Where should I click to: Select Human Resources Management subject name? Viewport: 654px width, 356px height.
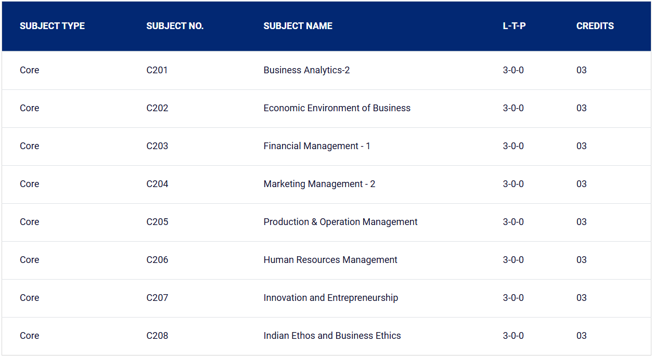coord(330,260)
